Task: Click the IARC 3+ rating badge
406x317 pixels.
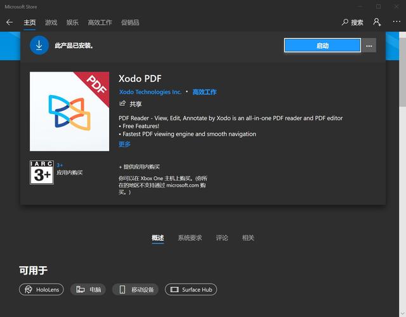Action: pos(42,172)
